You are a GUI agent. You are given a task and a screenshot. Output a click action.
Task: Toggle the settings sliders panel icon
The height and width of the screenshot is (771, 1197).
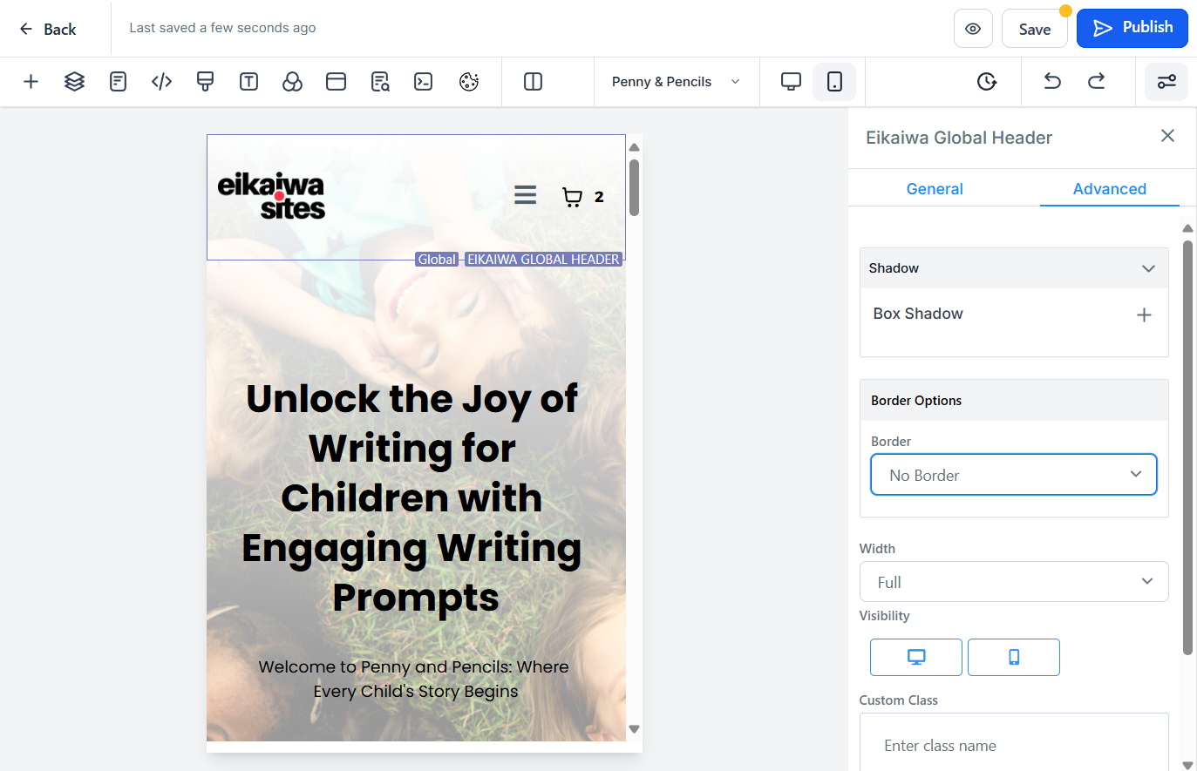pos(1166,82)
